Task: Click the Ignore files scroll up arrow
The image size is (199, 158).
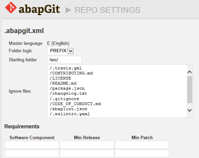Action: pyautogui.click(x=190, y=72)
